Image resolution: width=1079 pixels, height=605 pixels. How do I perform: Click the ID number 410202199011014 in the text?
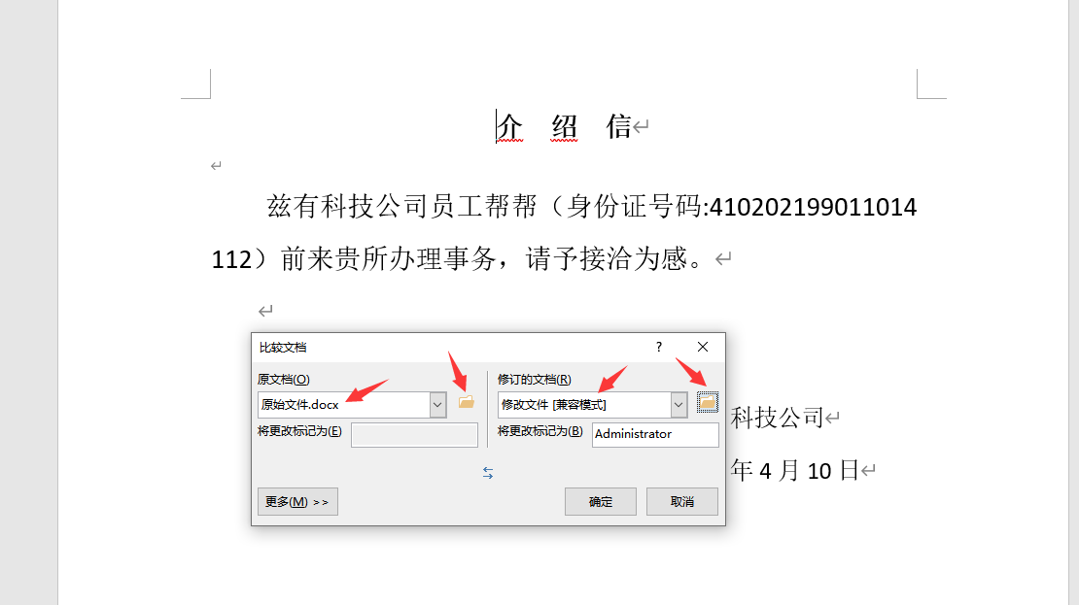click(x=813, y=207)
